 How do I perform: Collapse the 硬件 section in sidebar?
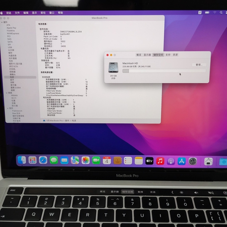click(x=2, y=22)
